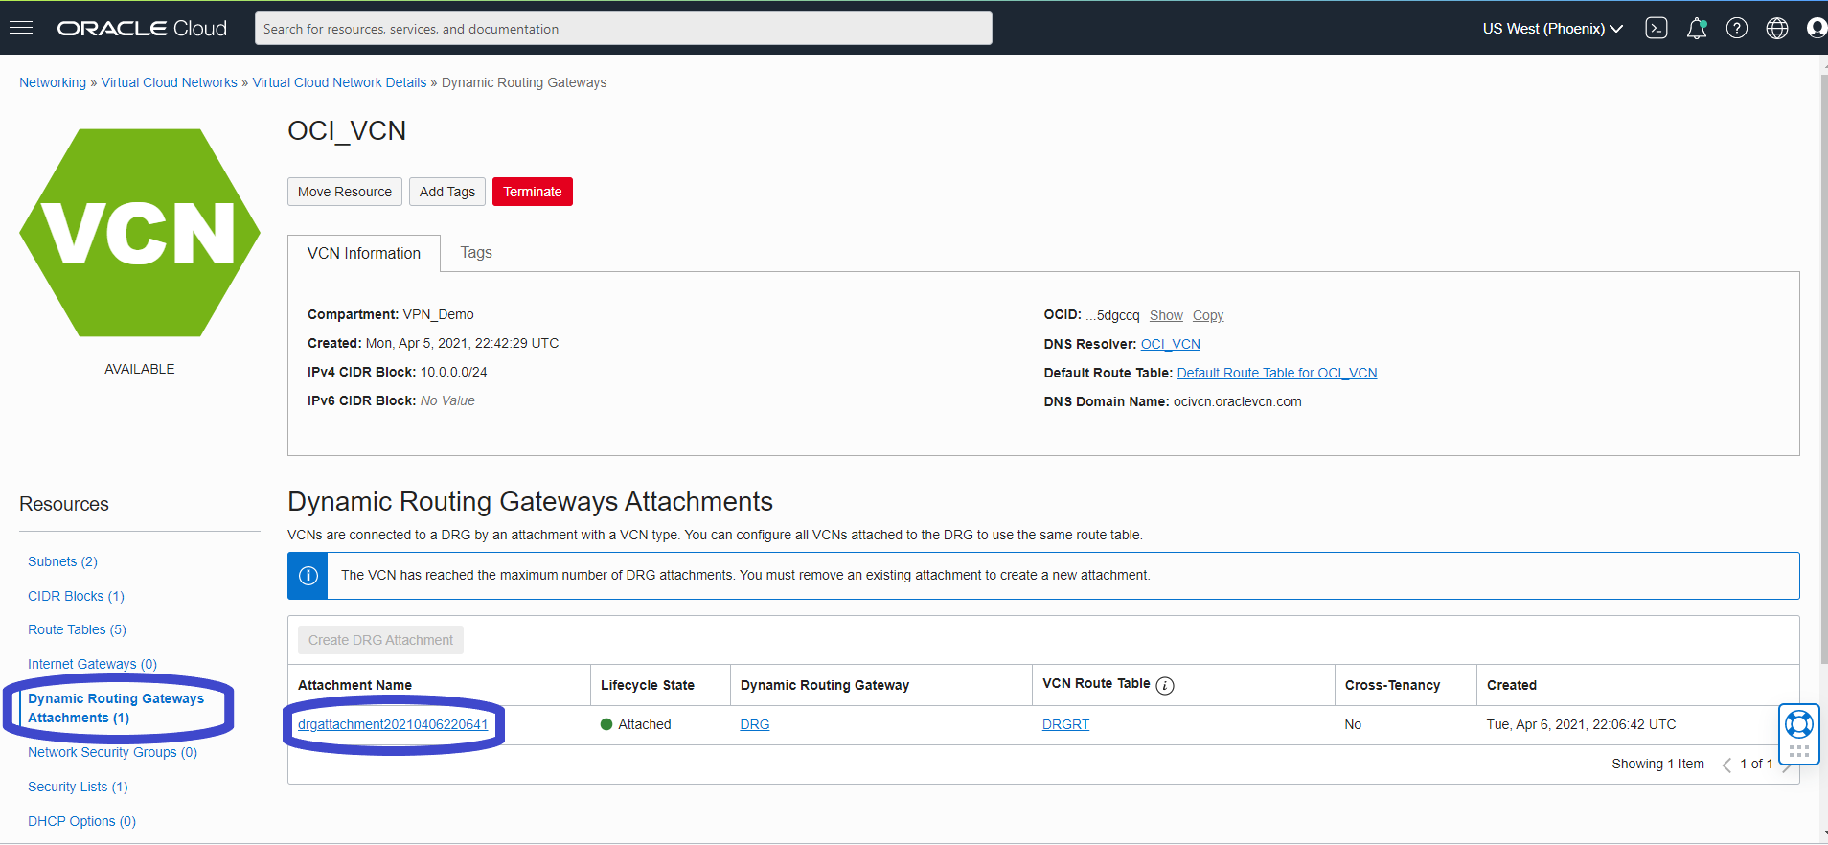Click the search resources input field
This screenshot has height=845, width=1828.
click(623, 29)
